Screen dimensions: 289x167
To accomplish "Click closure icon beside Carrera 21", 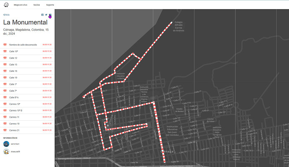I will coord(5,130).
